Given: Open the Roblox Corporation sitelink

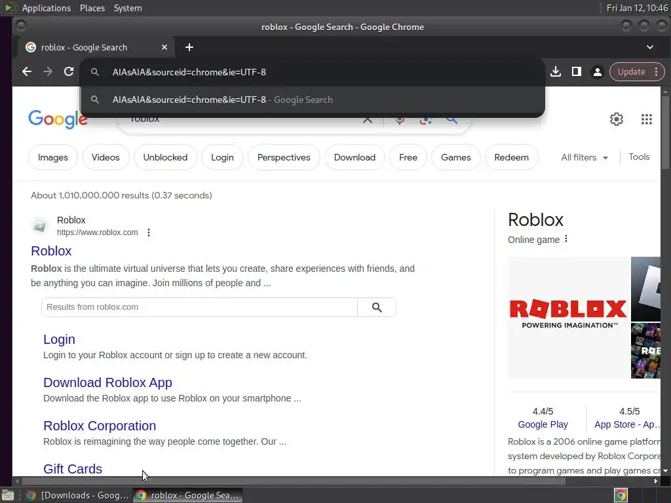Looking at the screenshot, I should coord(100,426).
